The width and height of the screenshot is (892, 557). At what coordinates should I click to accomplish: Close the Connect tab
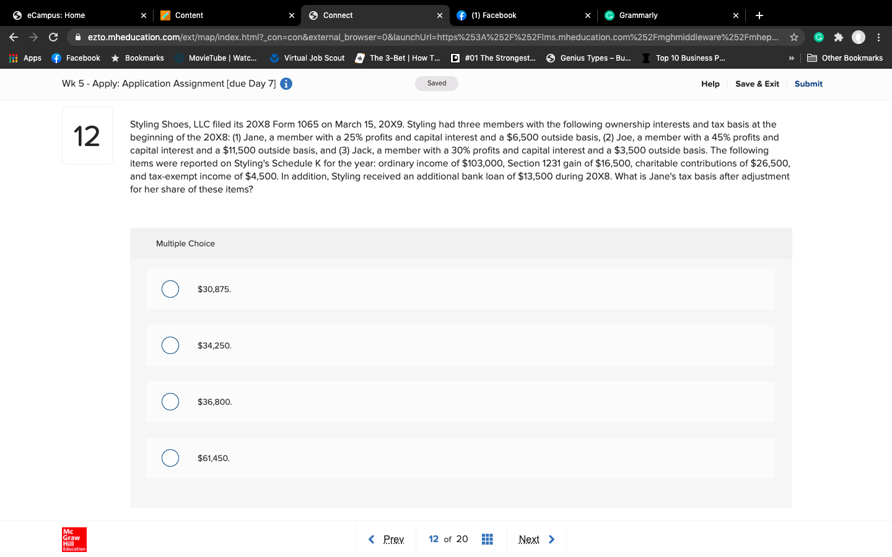click(x=440, y=15)
